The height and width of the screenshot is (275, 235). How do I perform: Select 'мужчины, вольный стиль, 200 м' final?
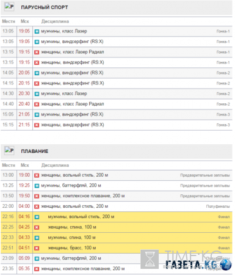tap(81, 216)
